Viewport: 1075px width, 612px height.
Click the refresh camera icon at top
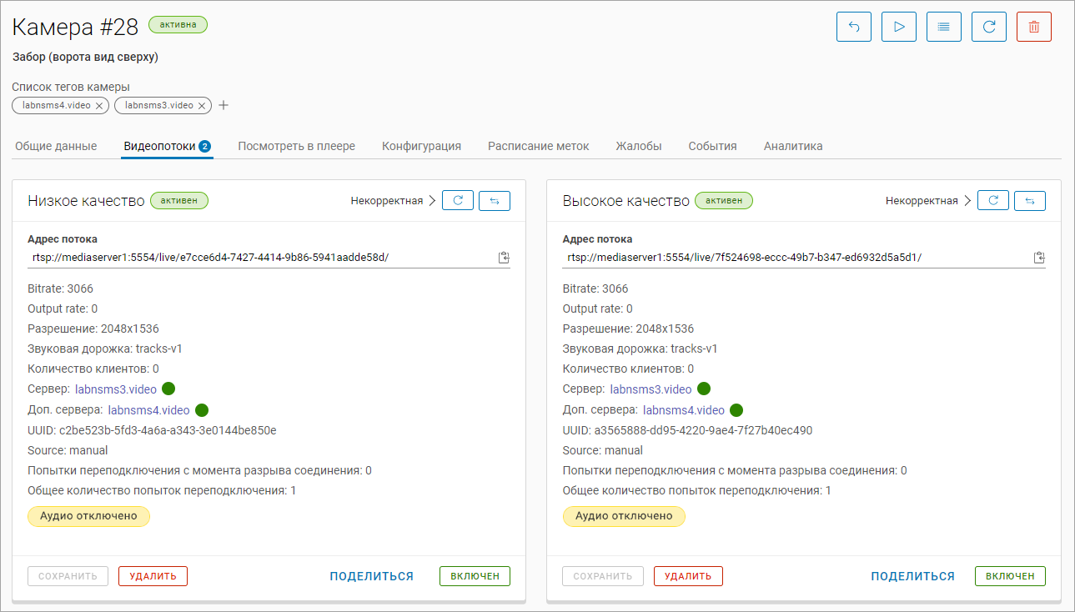click(989, 27)
